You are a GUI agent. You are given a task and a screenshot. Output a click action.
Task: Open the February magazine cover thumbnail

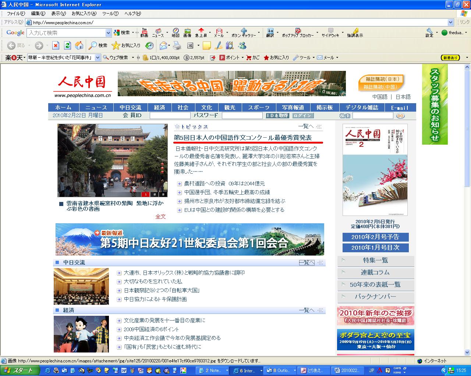pos(375,170)
